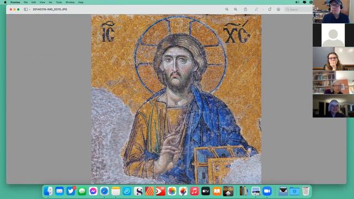Open Notes from the Dock
The width and height of the screenshot is (354, 199).
pos(116,191)
